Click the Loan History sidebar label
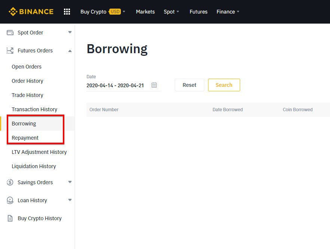The image size is (330, 249). (x=32, y=200)
